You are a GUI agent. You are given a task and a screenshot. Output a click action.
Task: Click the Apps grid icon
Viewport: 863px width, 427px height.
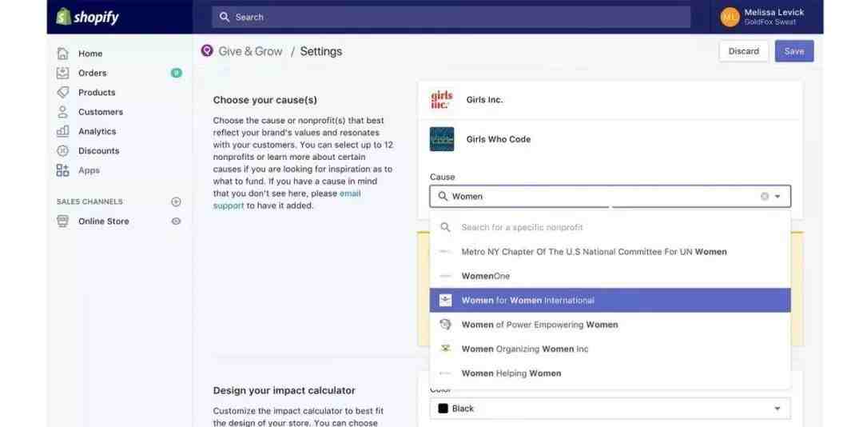(x=63, y=170)
